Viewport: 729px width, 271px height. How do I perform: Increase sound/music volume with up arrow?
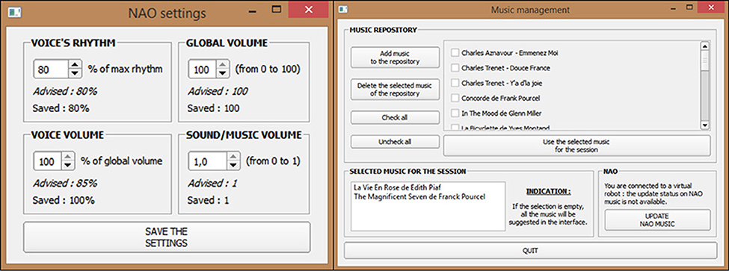[233, 157]
